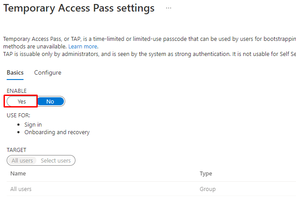
Task: Set the ENABLE toggle to Yes
Action: tap(22, 101)
